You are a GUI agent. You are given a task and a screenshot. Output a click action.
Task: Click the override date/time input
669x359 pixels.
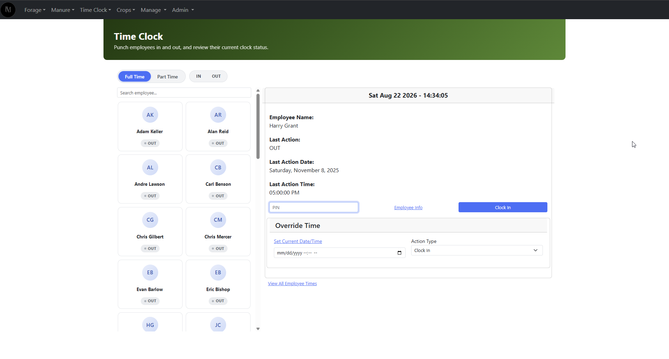pos(339,253)
